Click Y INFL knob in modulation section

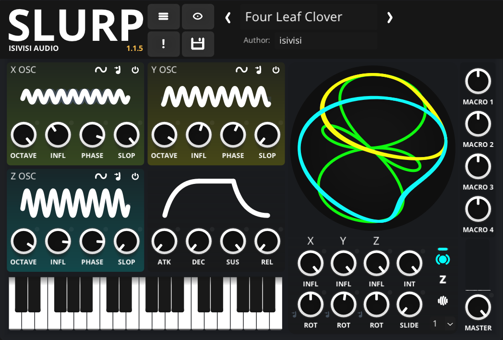coord(344,263)
